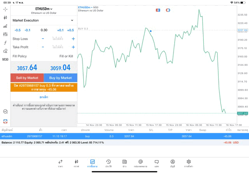Expand the ETHUSDm symbol selector
The image size is (249, 174).
pyautogui.click(x=44, y=9)
